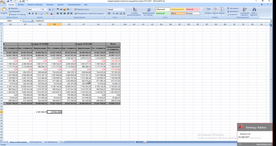This screenshot has width=276, height=146.
Task: Open the Льготируемое sheet tab
Action: (36, 142)
